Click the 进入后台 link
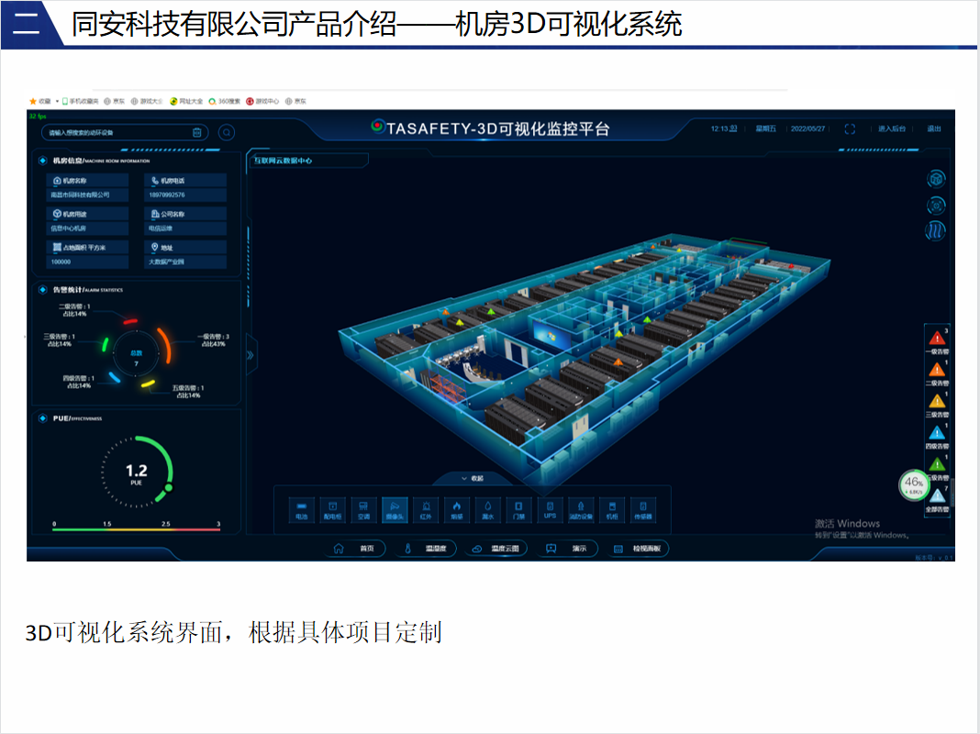 pyautogui.click(x=891, y=129)
